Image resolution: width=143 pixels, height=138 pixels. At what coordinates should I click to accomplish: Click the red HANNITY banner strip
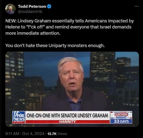pyautogui.click(x=67, y=122)
